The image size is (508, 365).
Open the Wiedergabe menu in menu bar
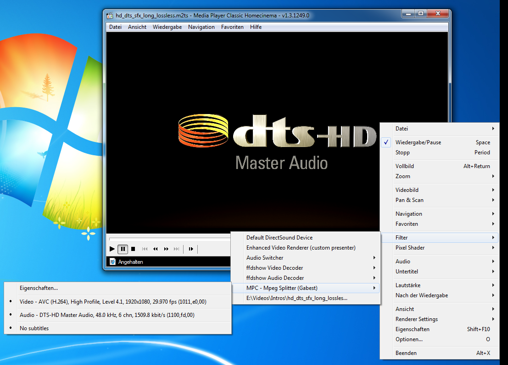pos(167,27)
